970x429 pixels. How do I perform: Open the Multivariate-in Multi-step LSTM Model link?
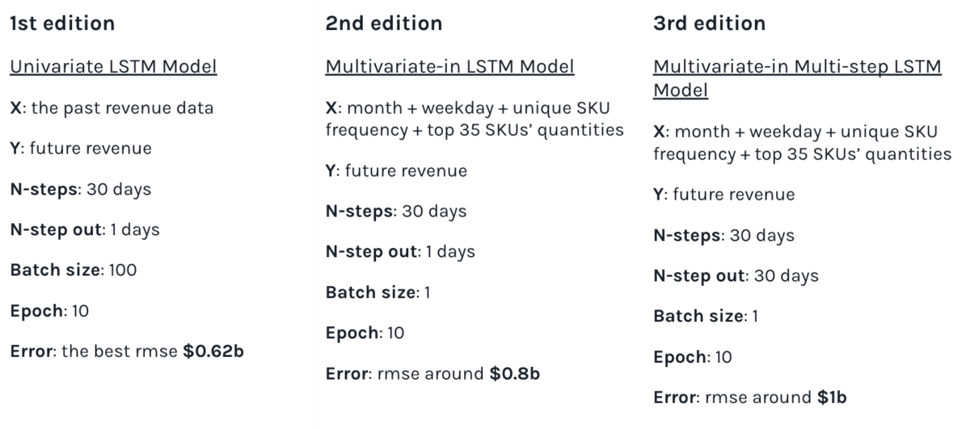796,78
